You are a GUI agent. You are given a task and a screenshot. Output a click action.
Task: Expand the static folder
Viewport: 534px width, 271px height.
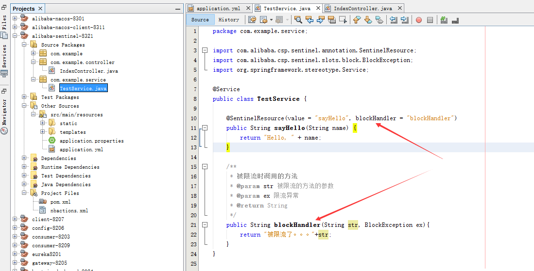tap(43, 123)
